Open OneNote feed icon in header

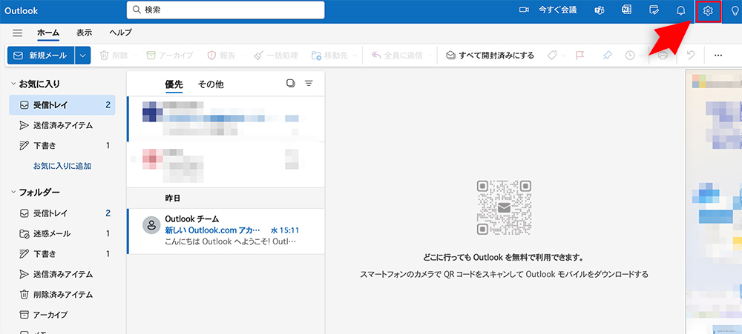[x=626, y=10]
